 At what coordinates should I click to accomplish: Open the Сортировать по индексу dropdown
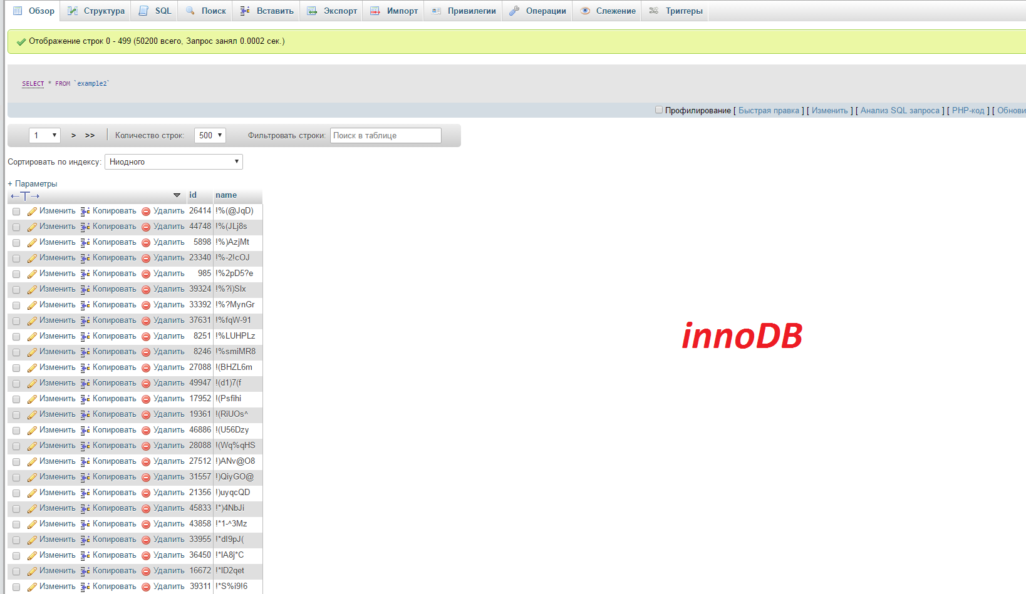coord(174,161)
